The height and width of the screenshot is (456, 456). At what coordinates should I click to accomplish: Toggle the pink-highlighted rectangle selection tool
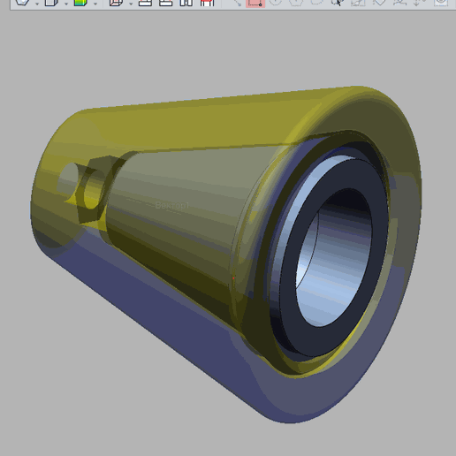tap(255, 3)
